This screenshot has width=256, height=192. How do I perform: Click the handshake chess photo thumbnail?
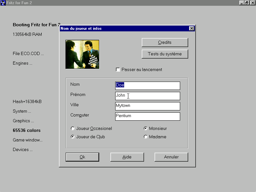82,54
